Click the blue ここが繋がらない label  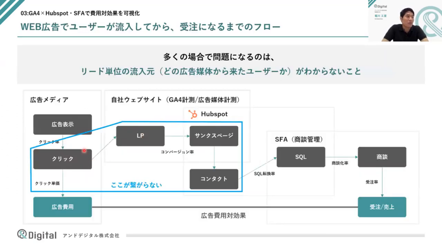point(136,185)
